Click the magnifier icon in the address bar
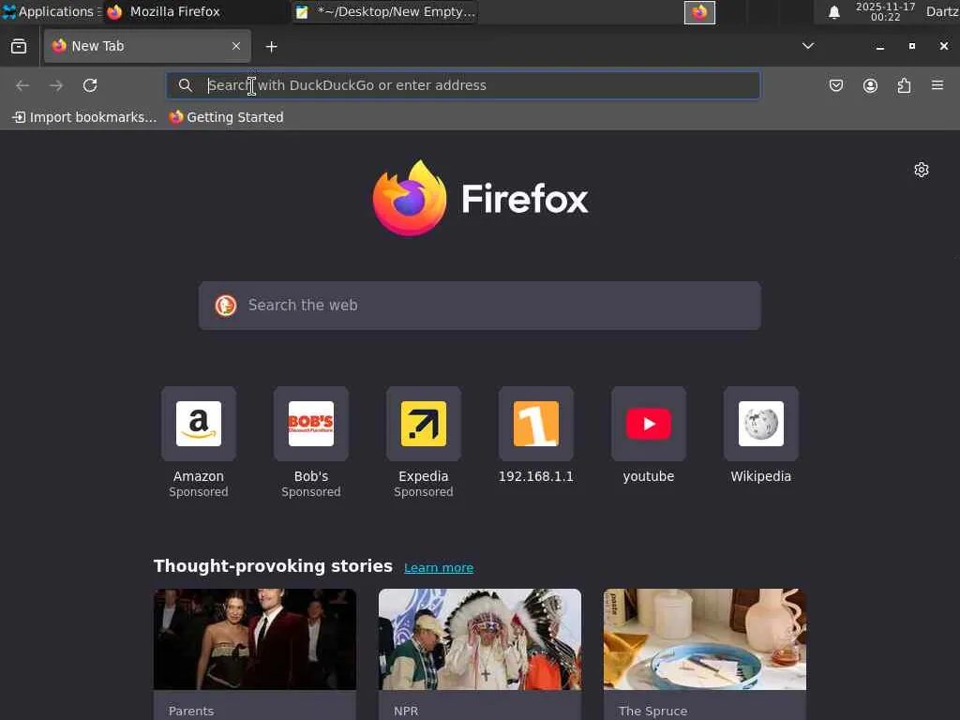Image resolution: width=960 pixels, height=720 pixels. pos(185,85)
